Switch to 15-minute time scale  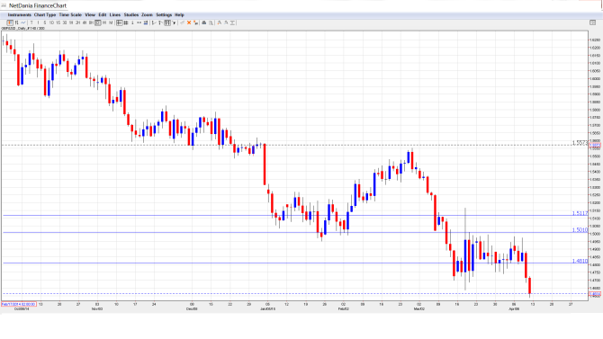click(x=58, y=23)
